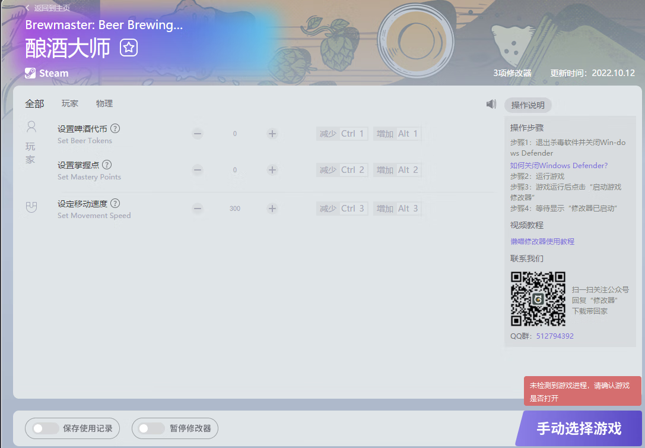Increase Movement Speed with plus button
The image size is (645, 448).
272,209
